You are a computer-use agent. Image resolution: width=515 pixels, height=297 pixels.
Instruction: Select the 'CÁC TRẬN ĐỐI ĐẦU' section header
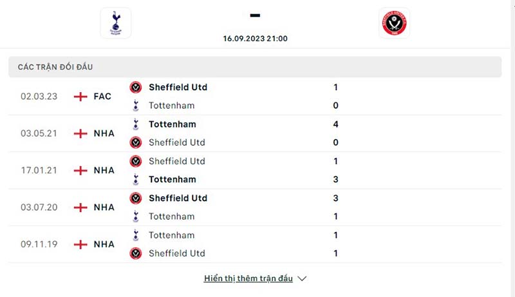(61, 67)
